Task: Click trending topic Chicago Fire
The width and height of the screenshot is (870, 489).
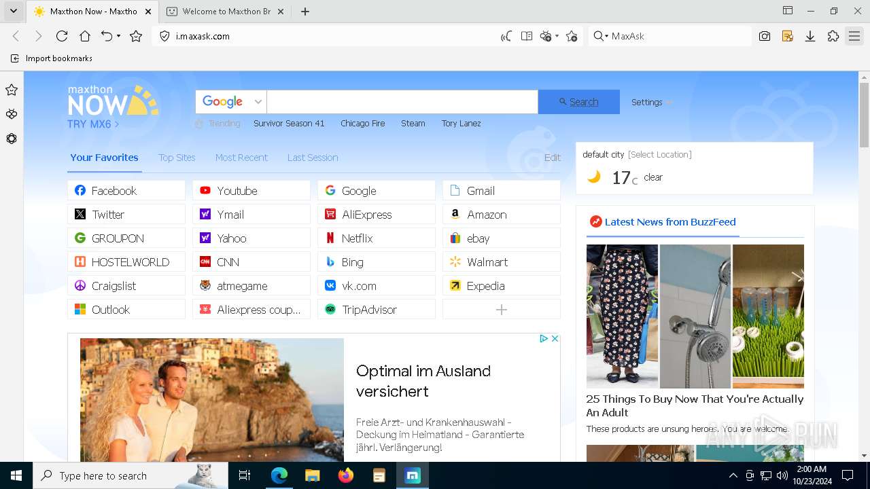Action: click(x=363, y=124)
